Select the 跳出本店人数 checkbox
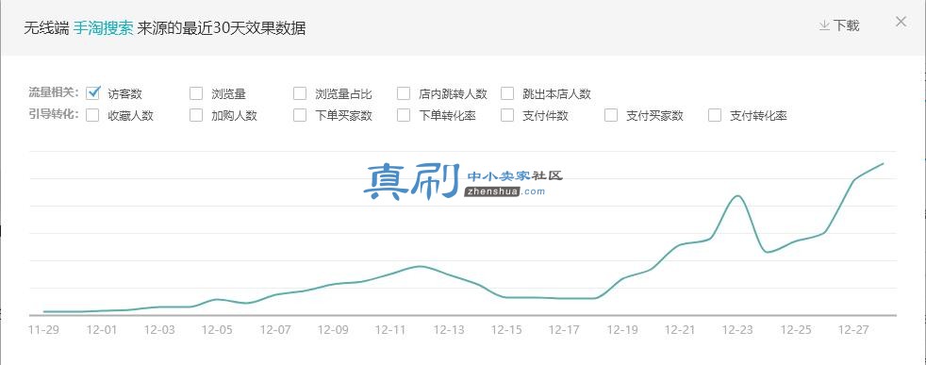926x365 pixels. point(507,93)
